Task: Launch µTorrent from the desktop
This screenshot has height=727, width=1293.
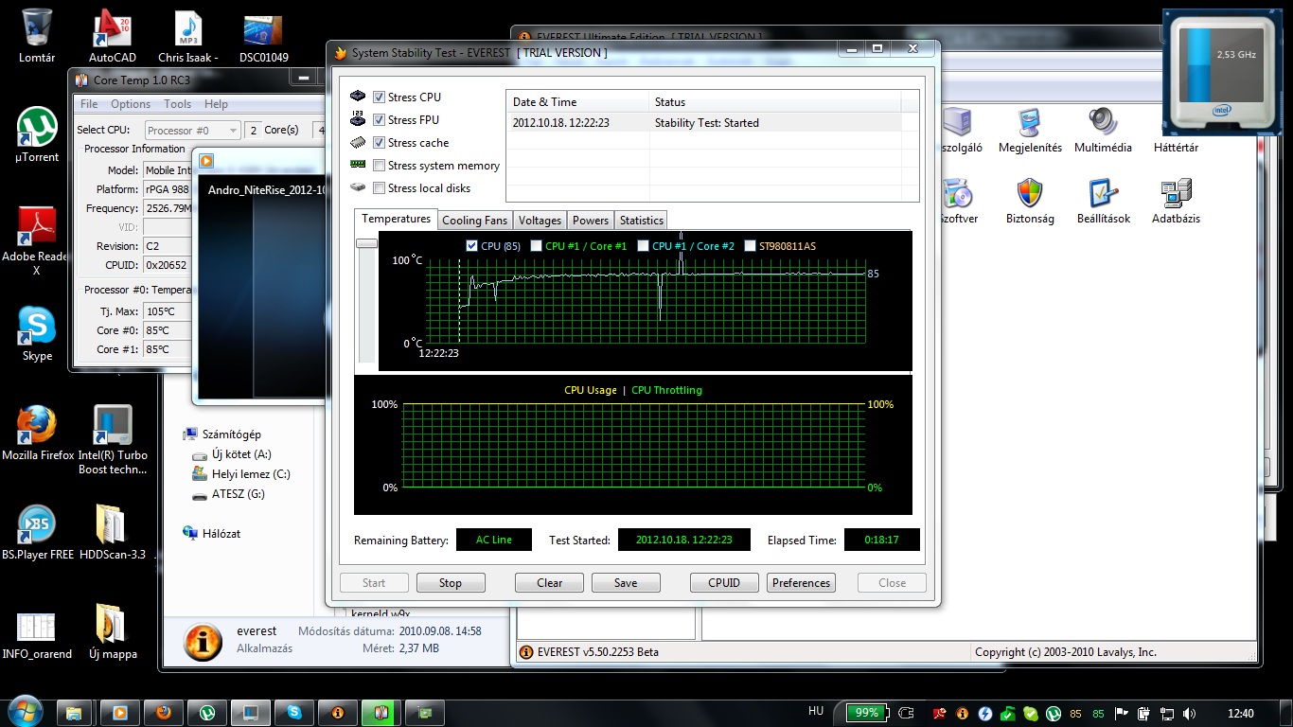Action: tap(37, 134)
